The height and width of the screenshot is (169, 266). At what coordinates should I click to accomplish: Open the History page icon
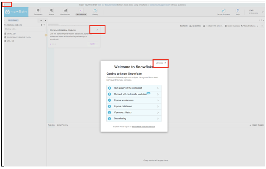coord(95,11)
